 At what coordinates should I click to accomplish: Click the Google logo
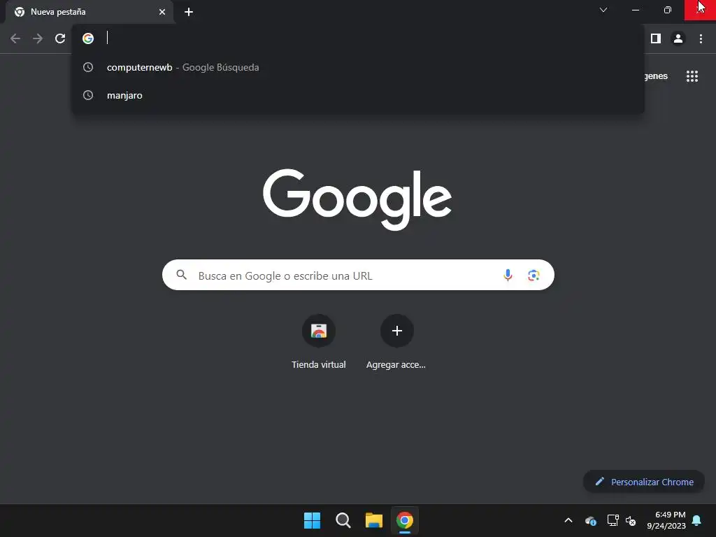coord(357,199)
